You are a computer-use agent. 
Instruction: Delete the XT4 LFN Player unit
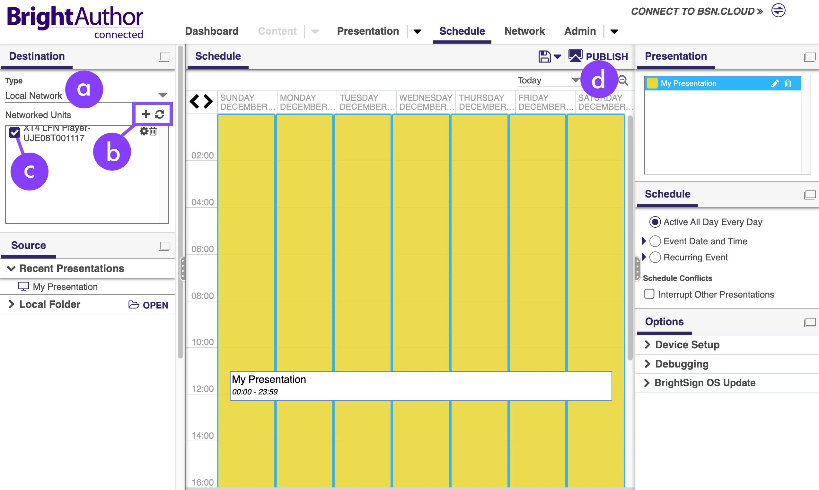click(x=153, y=131)
